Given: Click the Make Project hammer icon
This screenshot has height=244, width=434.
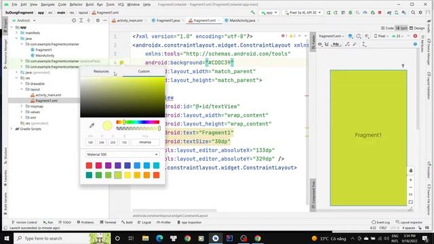Looking at the screenshot, I should coord(253,13).
